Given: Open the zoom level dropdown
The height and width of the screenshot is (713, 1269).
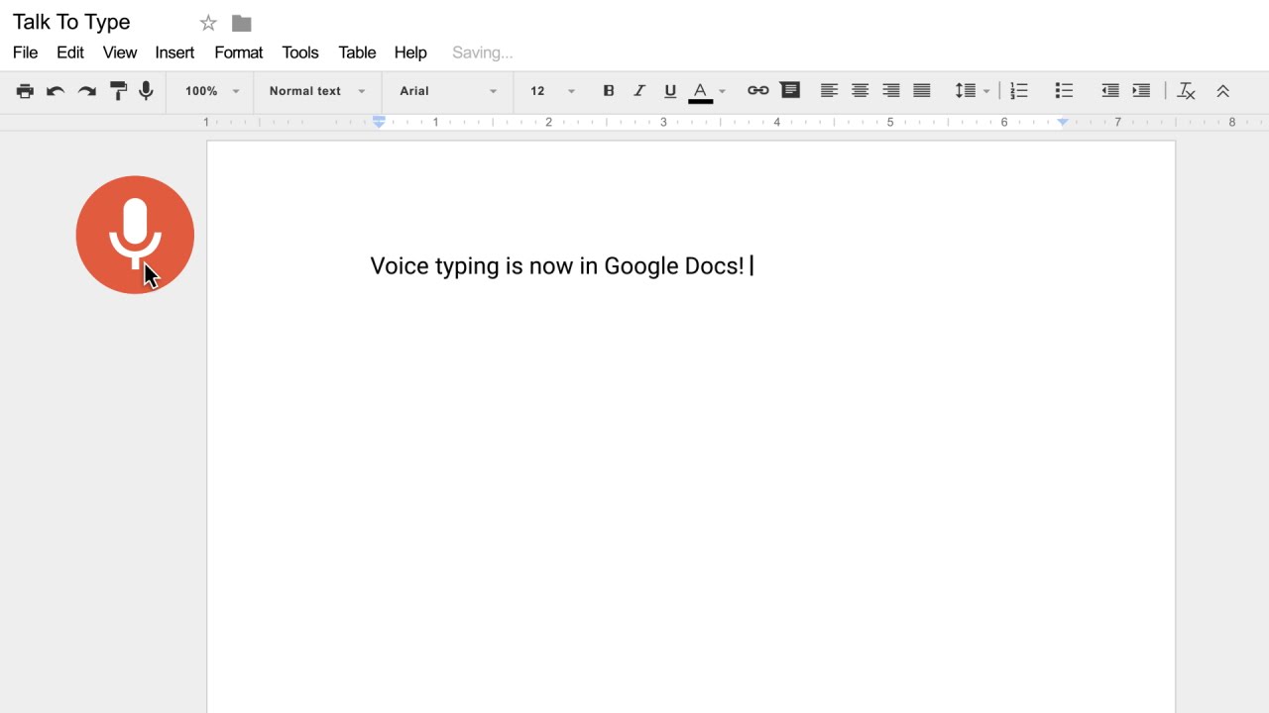Looking at the screenshot, I should point(208,90).
